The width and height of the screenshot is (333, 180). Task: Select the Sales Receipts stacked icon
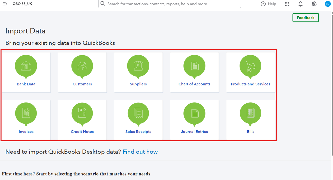(x=138, y=113)
